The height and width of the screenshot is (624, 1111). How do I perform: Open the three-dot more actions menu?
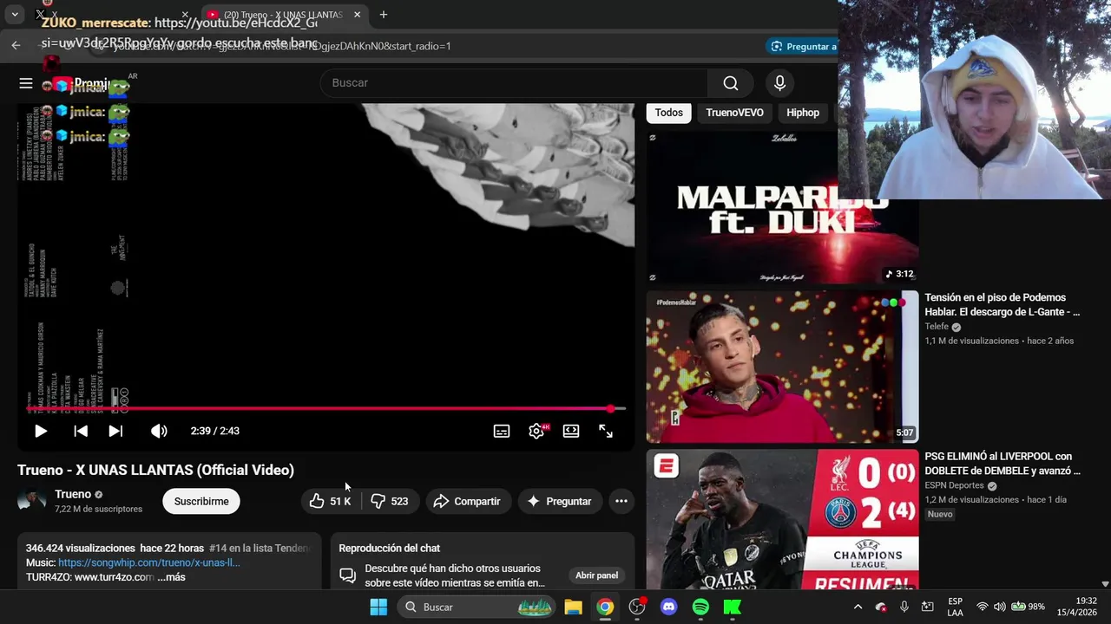tap(621, 501)
